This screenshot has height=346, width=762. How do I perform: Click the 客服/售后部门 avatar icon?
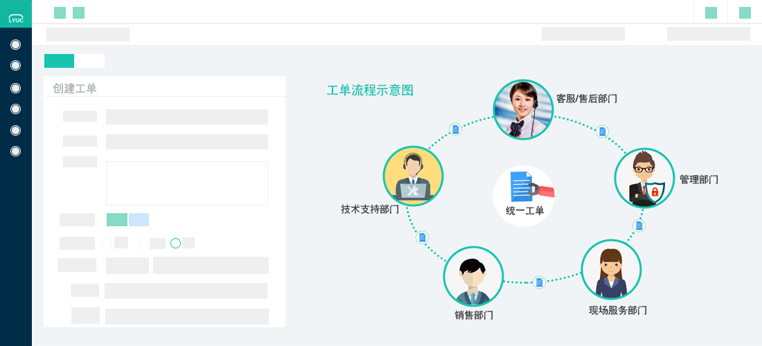click(x=523, y=109)
